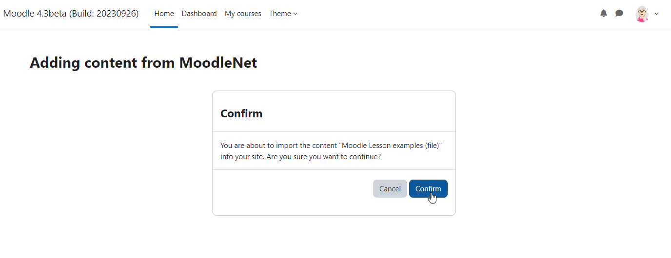Click the blue active underline beneath Home
671x258 pixels.
coord(164,27)
